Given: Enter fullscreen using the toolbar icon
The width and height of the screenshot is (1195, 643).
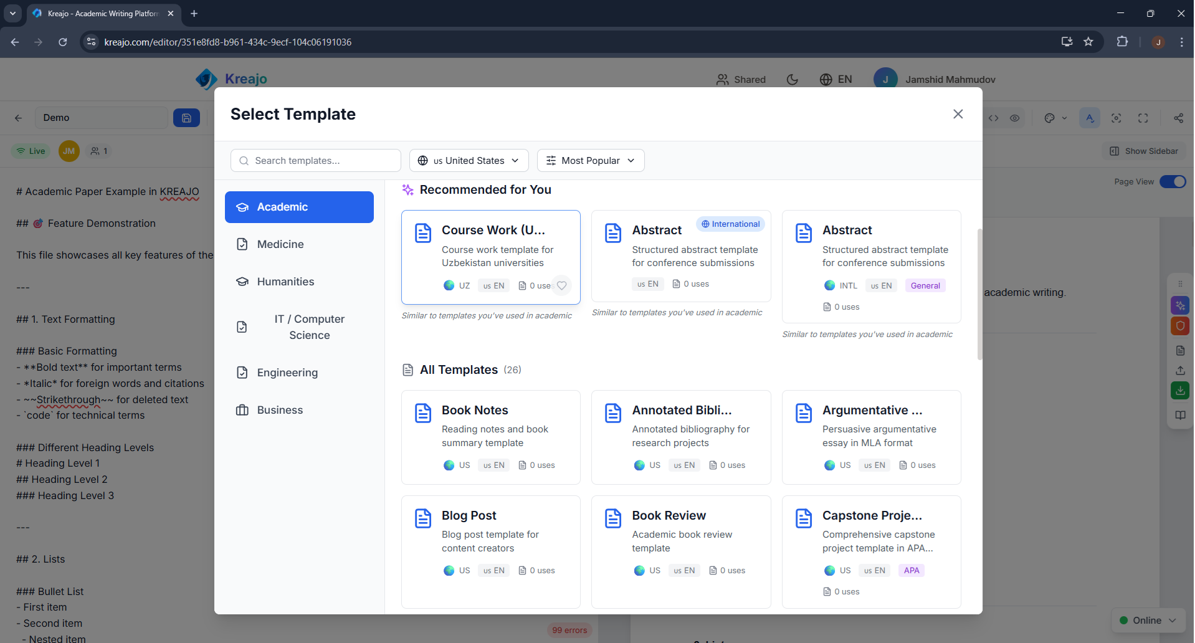Looking at the screenshot, I should click(x=1144, y=118).
